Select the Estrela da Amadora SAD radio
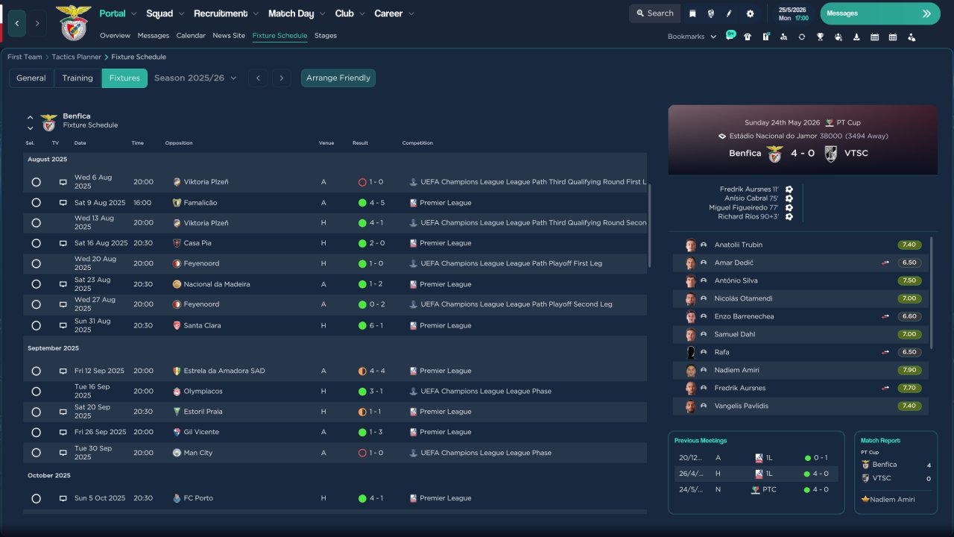The image size is (954, 537). point(36,371)
